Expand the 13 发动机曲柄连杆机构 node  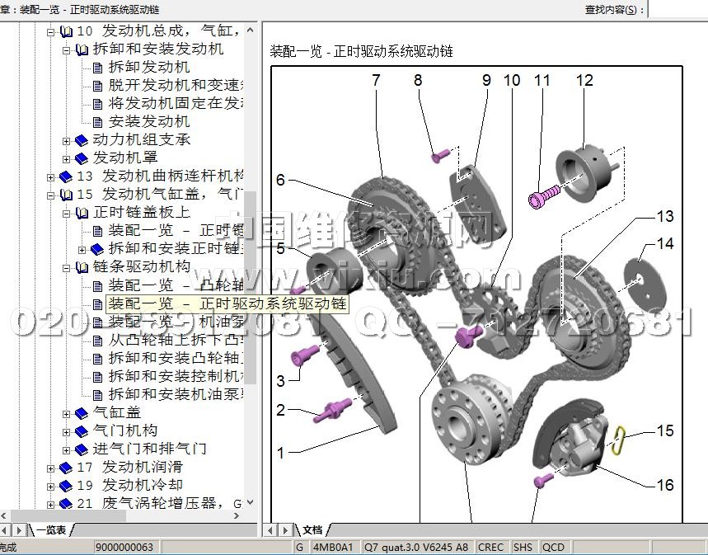(x=51, y=176)
